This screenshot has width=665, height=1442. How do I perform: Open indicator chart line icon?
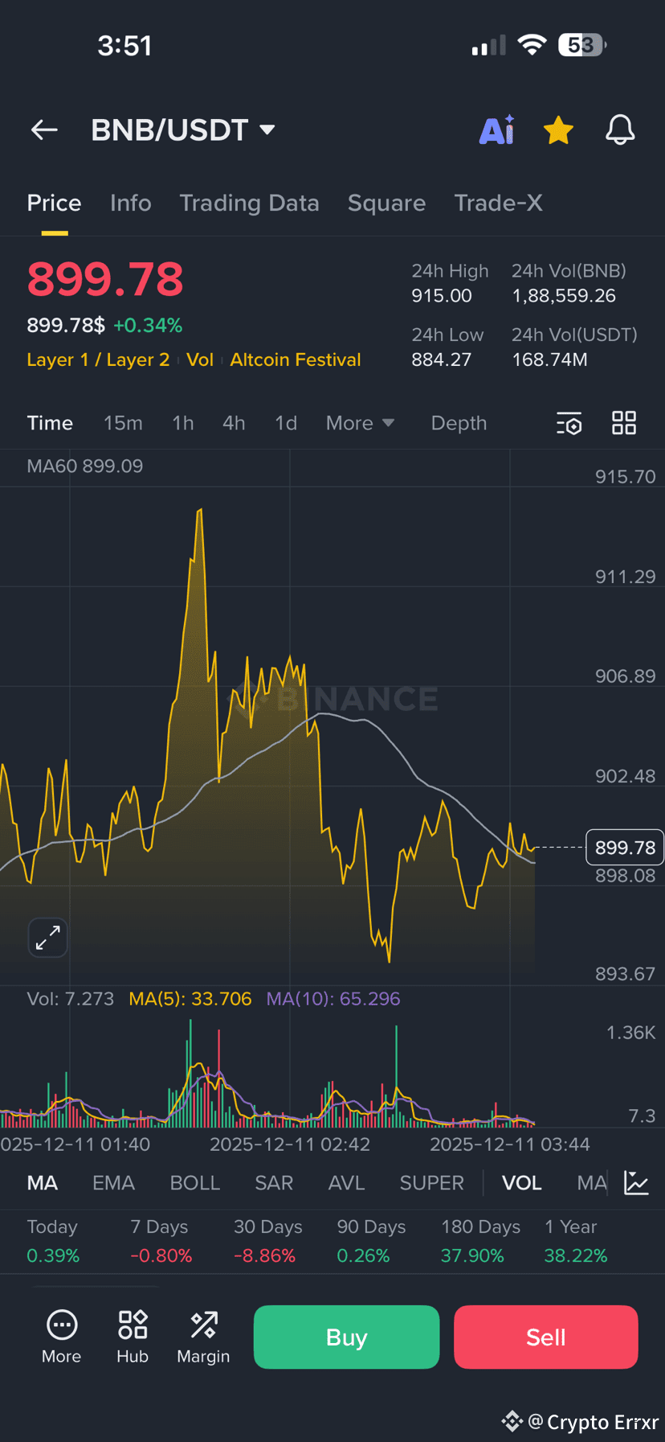pos(636,1183)
